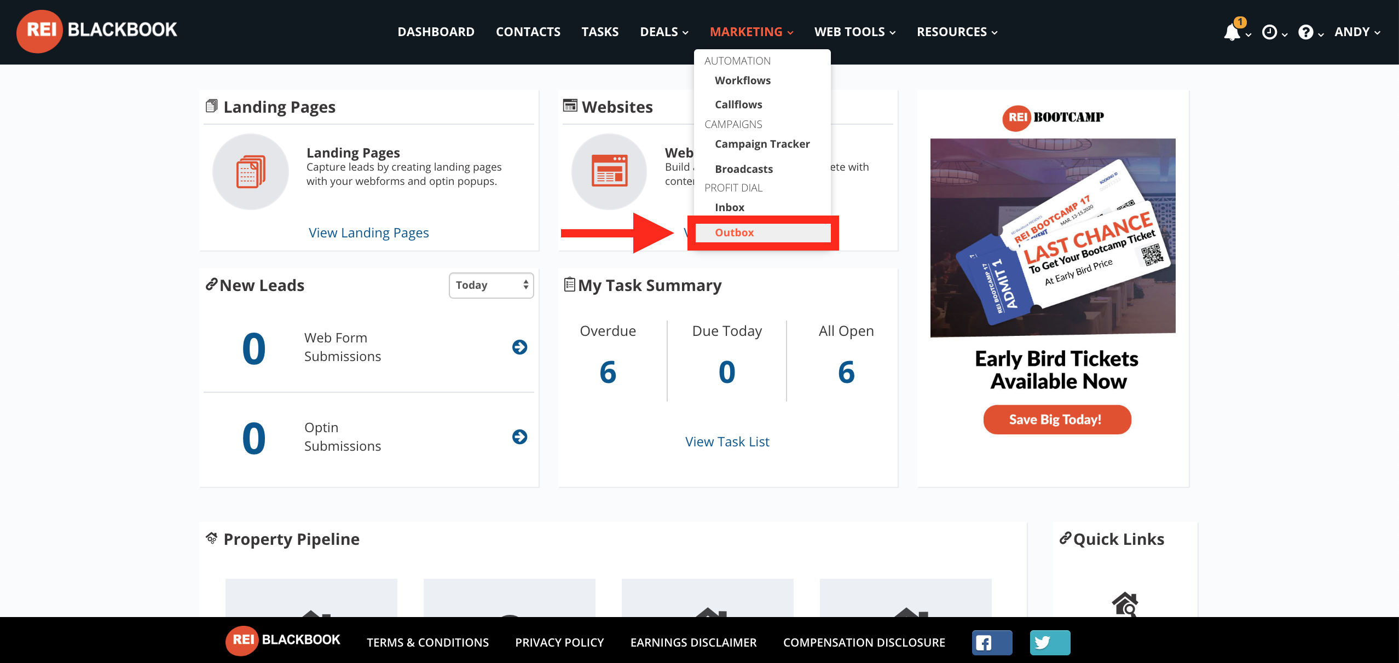
Task: Click the fourth Property Pipeline card
Action: 905,598
